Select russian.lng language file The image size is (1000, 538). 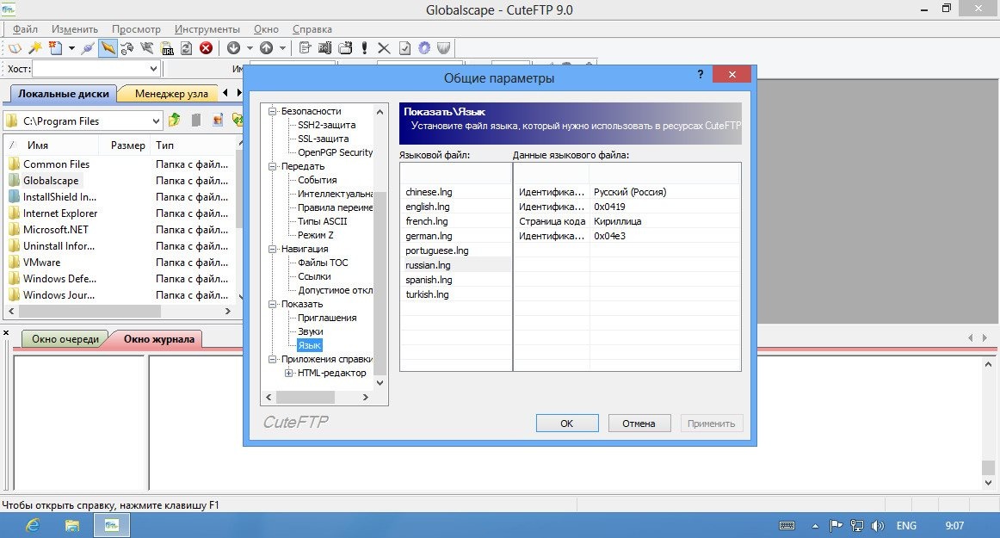click(x=428, y=265)
